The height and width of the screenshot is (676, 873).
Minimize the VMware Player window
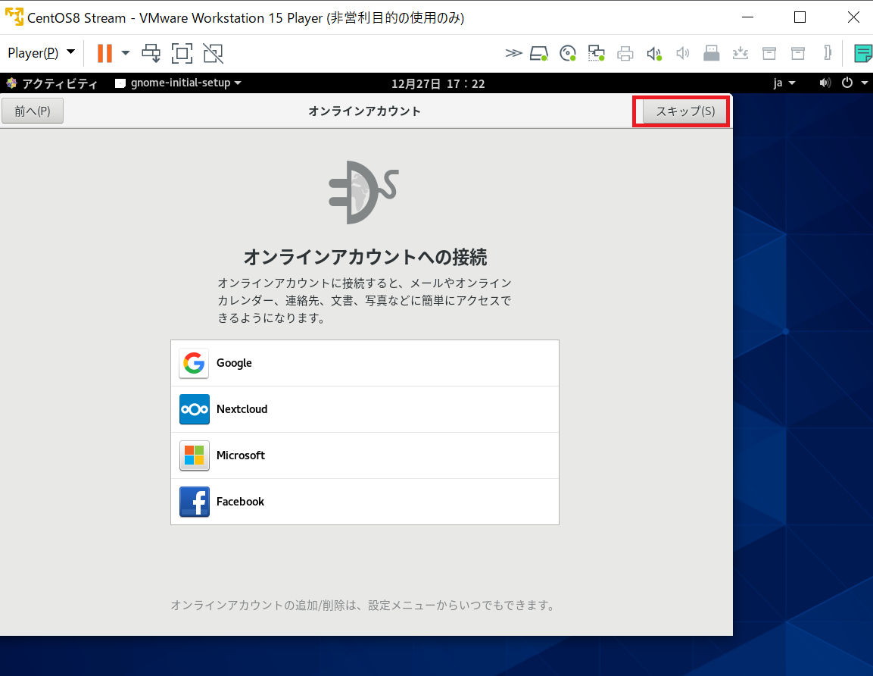[748, 17]
